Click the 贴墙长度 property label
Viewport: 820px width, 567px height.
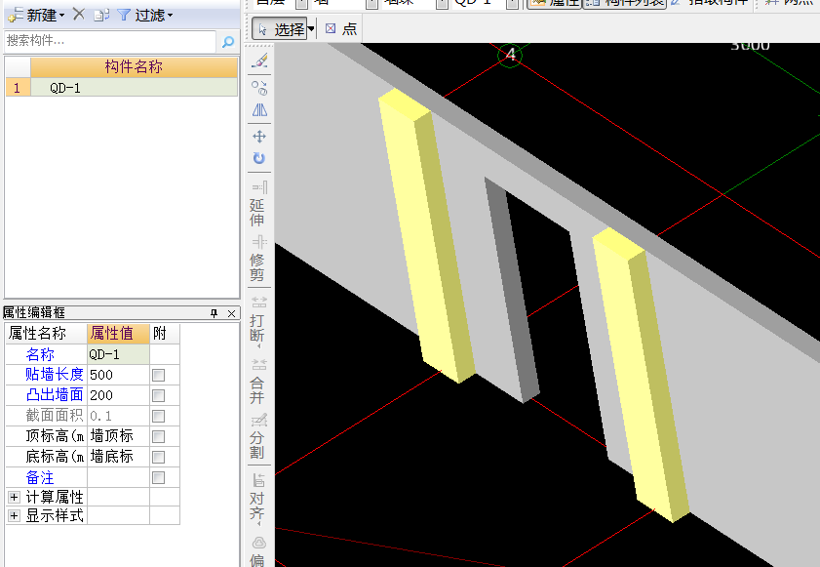point(55,375)
